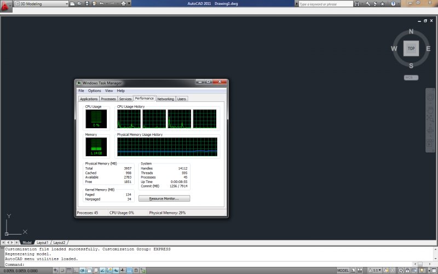Switch to Processes tab in Task Manager
This screenshot has width=438, height=274.
[x=108, y=99]
